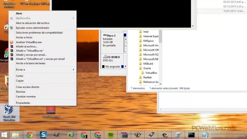Choose Cortar from the context menu
This screenshot has width=247, height=139.
[x=42, y=76]
